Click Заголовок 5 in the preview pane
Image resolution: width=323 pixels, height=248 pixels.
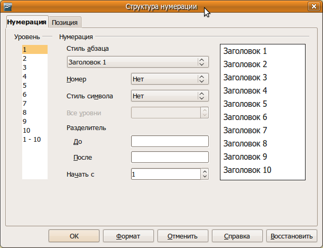pos(245,104)
